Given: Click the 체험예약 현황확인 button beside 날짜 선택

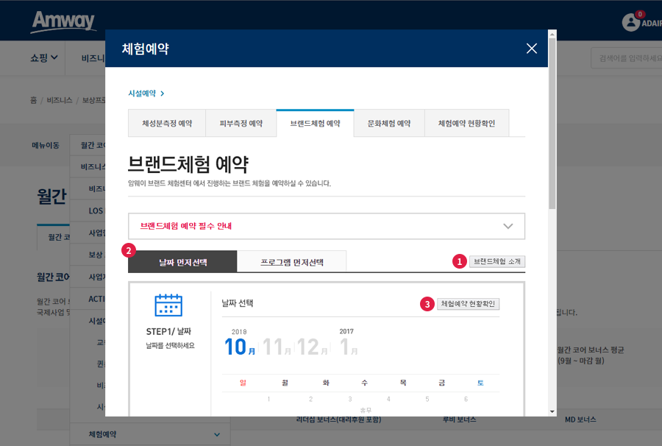Looking at the screenshot, I should (468, 304).
